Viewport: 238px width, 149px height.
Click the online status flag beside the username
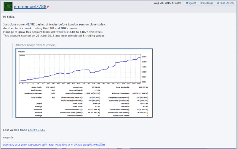(x=48, y=7)
